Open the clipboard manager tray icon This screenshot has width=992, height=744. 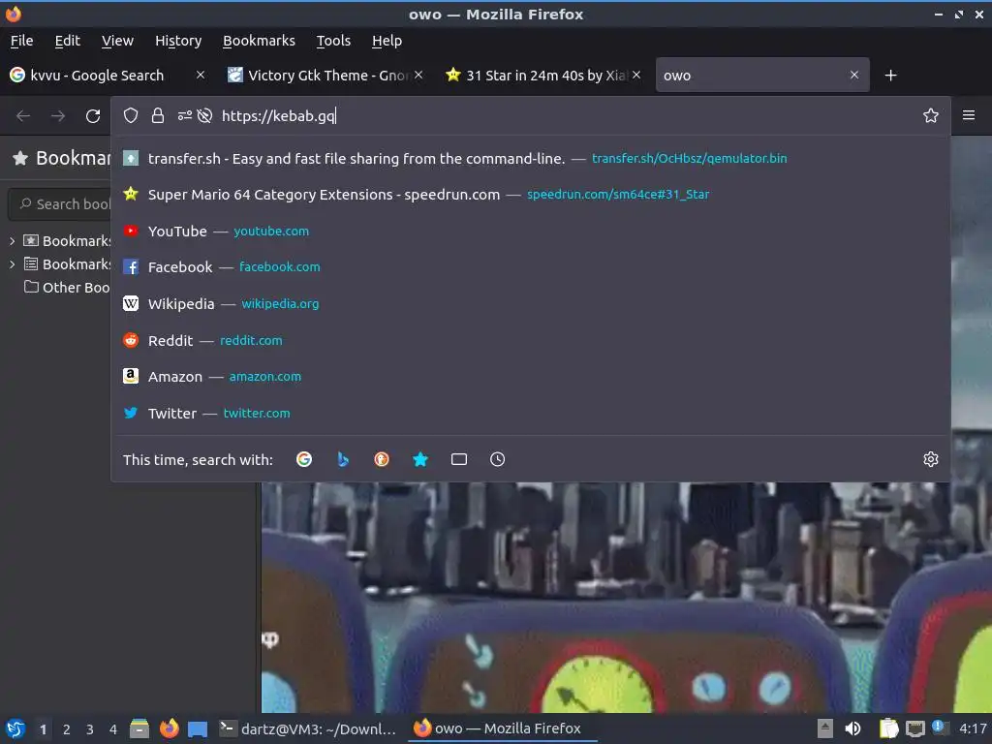(x=889, y=728)
